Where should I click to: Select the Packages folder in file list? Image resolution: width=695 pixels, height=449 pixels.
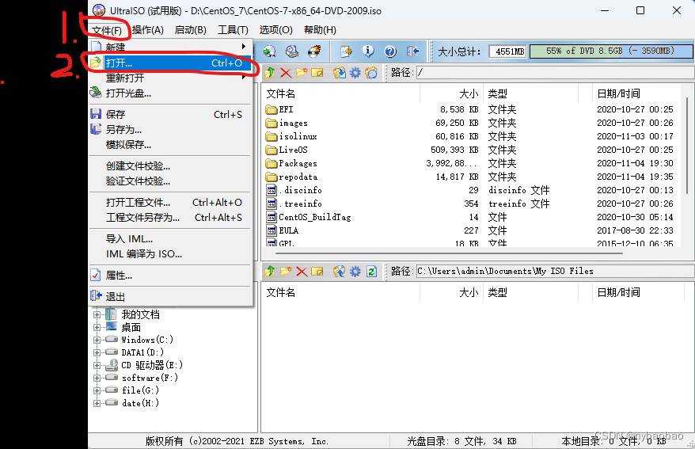click(298, 163)
